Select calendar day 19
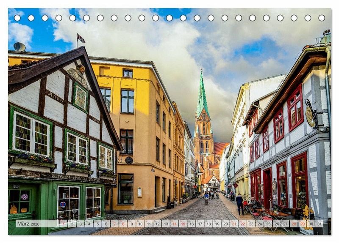 pyautogui.click(x=217, y=224)
